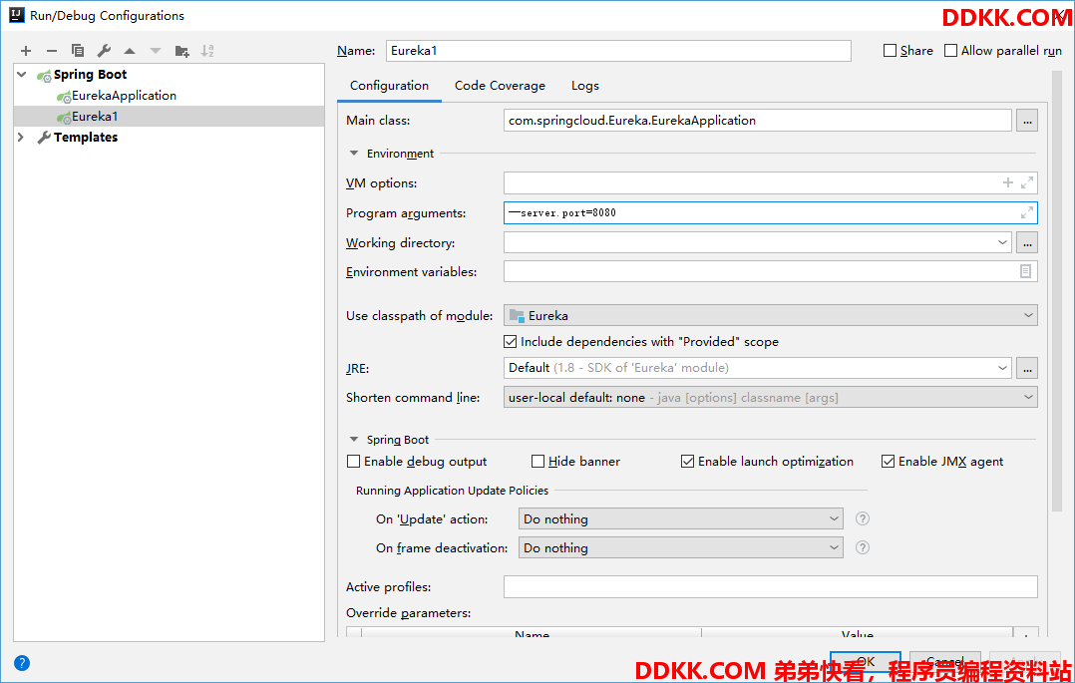Click the Remove Configuration minus icon
The height and width of the screenshot is (683, 1075).
[52, 51]
